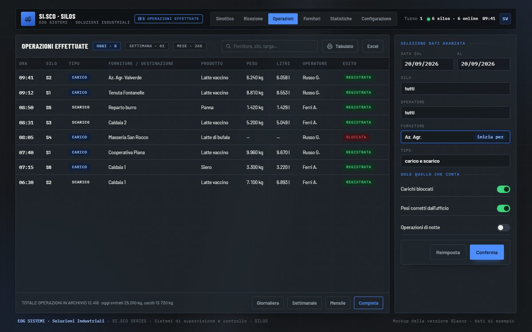Click the Tenuta Fontanelle supplier cell
This screenshot has width=532, height=332.
pyautogui.click(x=126, y=93)
